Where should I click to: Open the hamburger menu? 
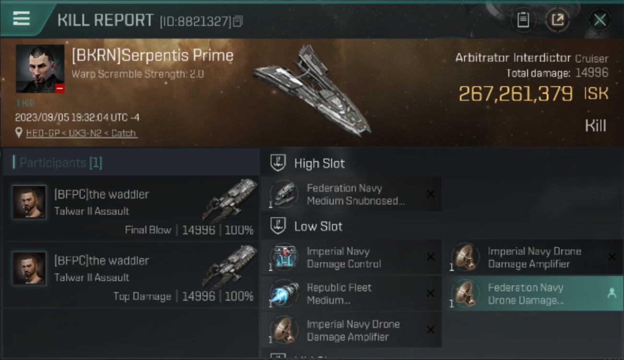point(22,19)
